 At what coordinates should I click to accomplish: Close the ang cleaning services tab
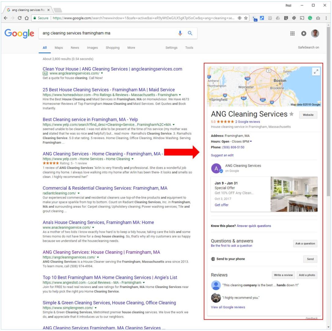49,10
